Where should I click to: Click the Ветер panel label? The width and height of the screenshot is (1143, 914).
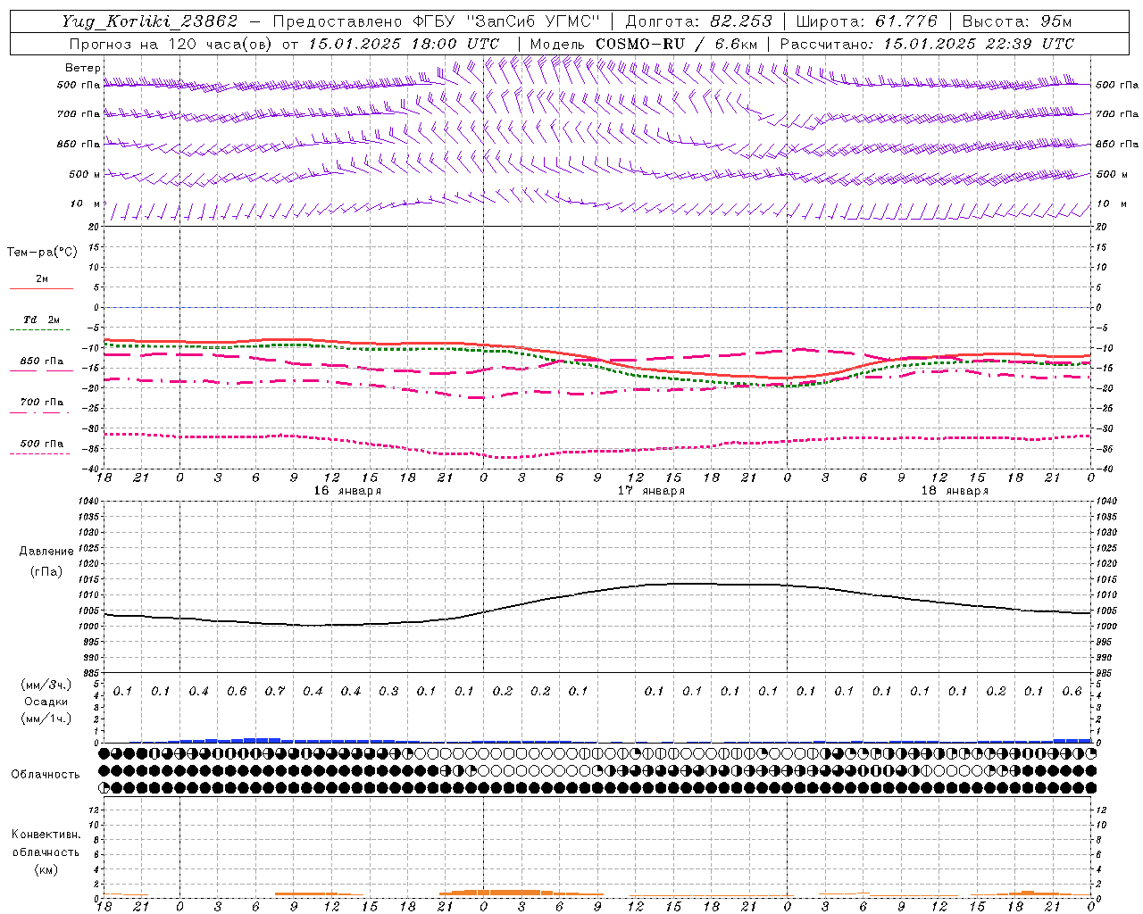(83, 68)
